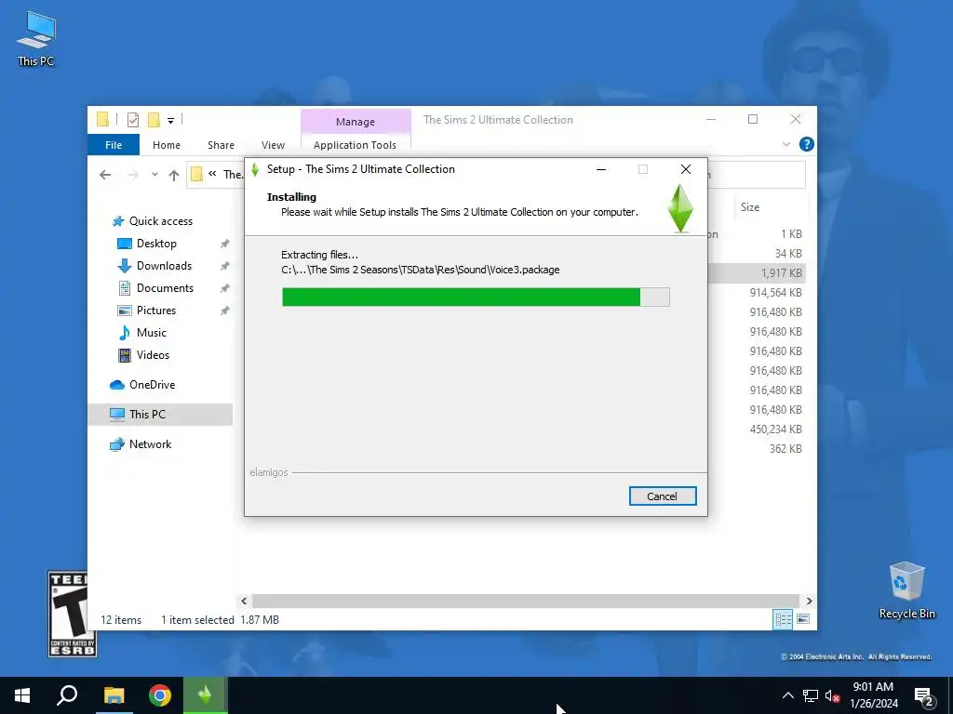Switch to the View ribbon tab
This screenshot has height=714, width=953.
273,144
